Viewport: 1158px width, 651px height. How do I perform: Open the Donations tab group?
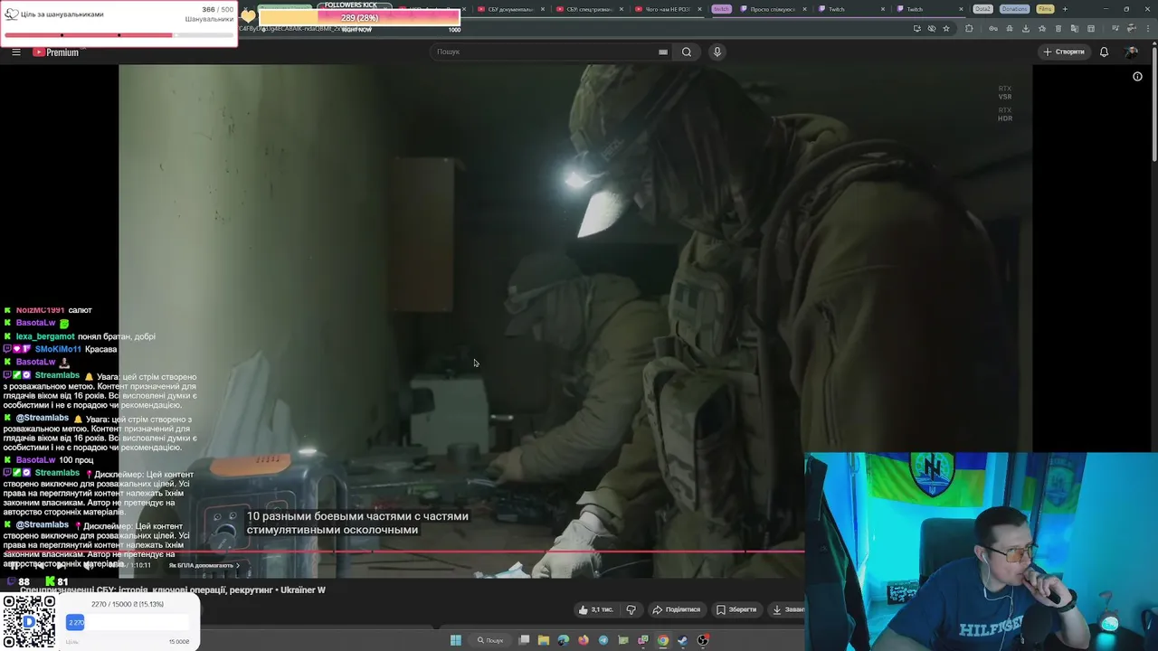coord(1014,9)
